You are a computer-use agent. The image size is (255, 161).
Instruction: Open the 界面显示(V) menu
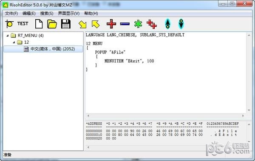(69, 13)
